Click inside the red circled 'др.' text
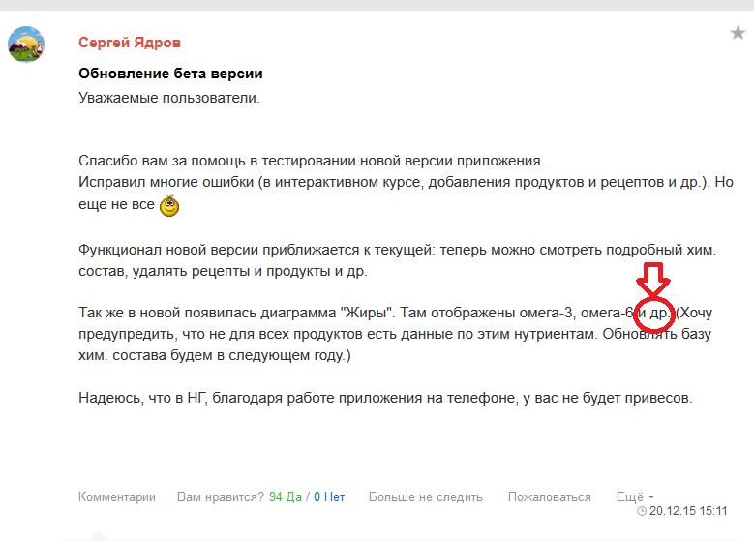The height and width of the screenshot is (541, 754). 656,315
